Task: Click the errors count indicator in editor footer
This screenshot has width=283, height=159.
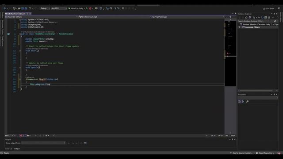Action: tap(22, 136)
